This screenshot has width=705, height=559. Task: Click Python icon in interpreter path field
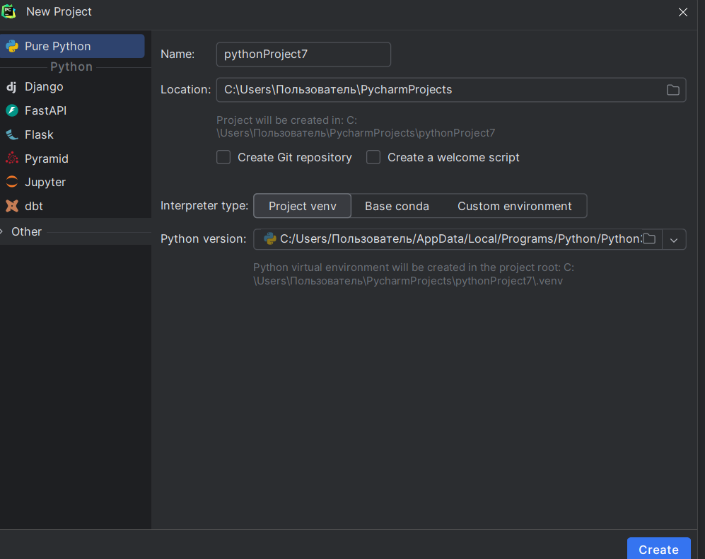(x=270, y=239)
